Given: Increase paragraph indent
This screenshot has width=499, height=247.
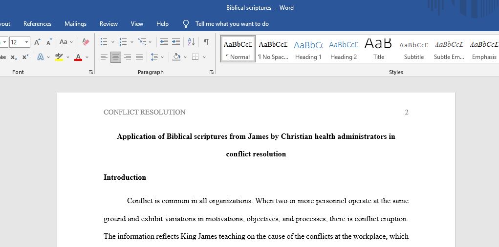Looking at the screenshot, I should point(176,42).
